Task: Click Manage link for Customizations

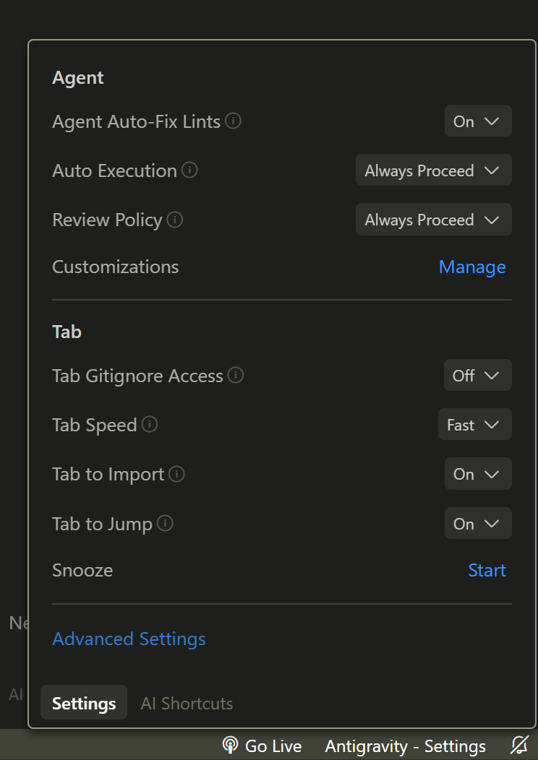Action: click(472, 267)
